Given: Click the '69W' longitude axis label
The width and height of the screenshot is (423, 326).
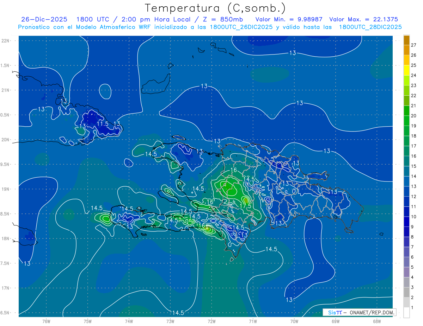Looking at the screenshot, I should [x=335, y=321].
